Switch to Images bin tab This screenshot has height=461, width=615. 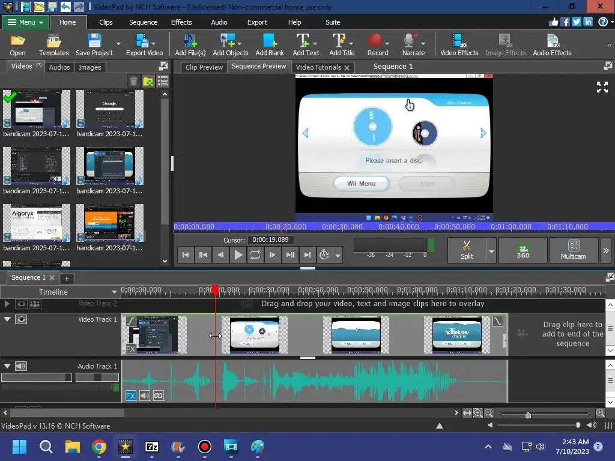(90, 67)
